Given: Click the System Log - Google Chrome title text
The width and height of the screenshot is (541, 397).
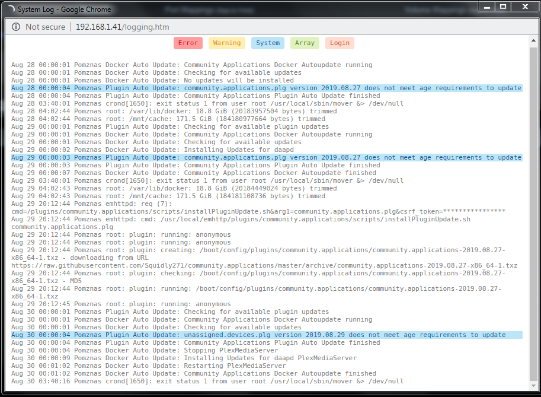Looking at the screenshot, I should click(65, 9).
